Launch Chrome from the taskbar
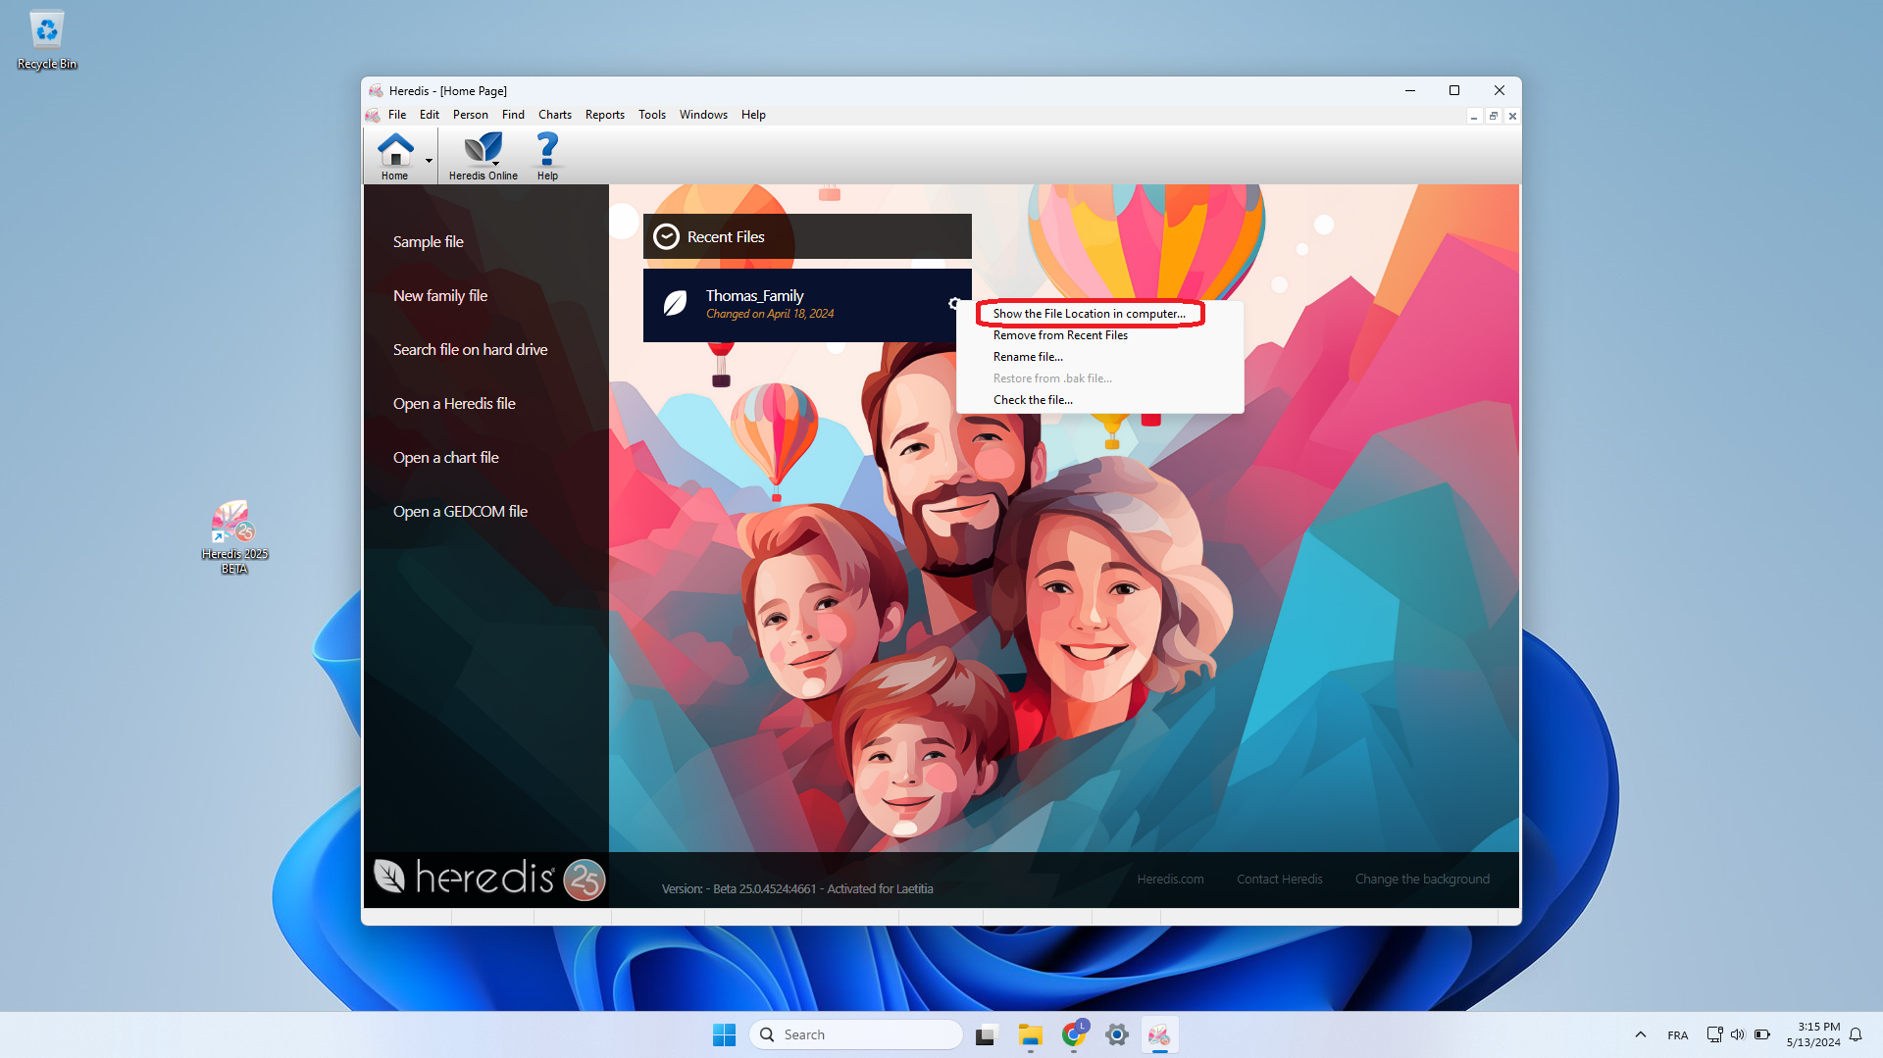This screenshot has width=1883, height=1058. [x=1074, y=1034]
